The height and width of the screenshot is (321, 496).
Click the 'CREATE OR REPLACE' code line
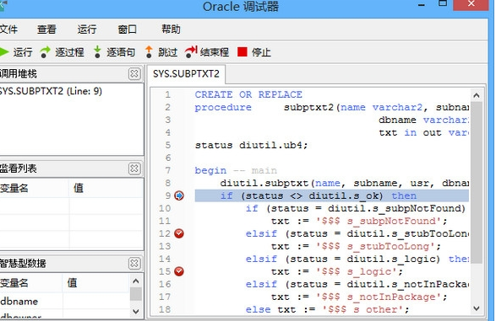tap(248, 94)
